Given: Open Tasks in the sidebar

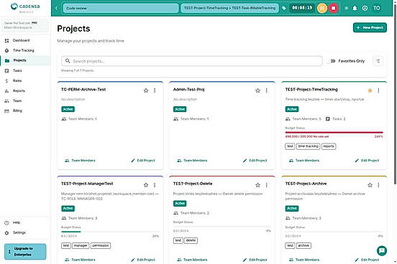Looking at the screenshot, I should 24,71.
